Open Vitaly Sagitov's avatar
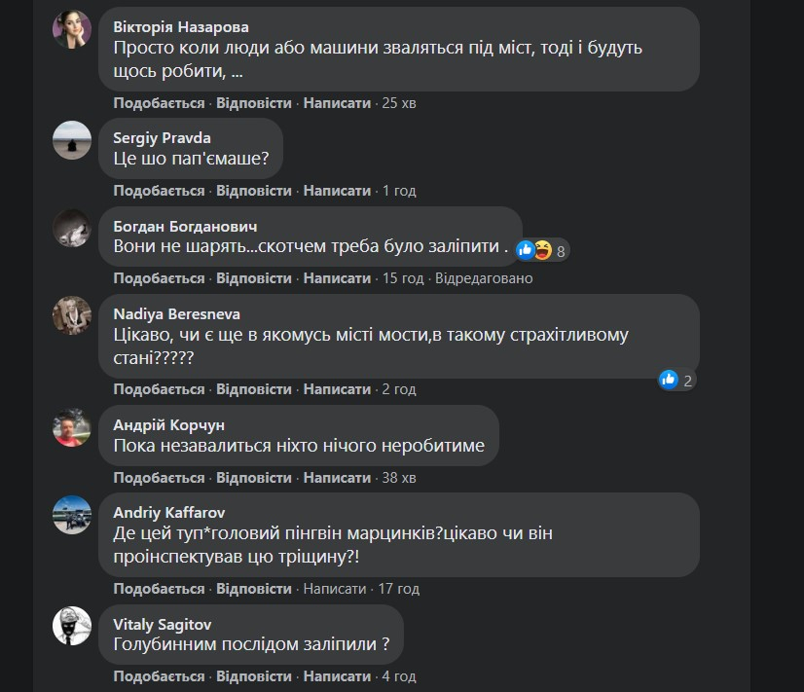Viewport: 804px width, 692px height. 72,626
